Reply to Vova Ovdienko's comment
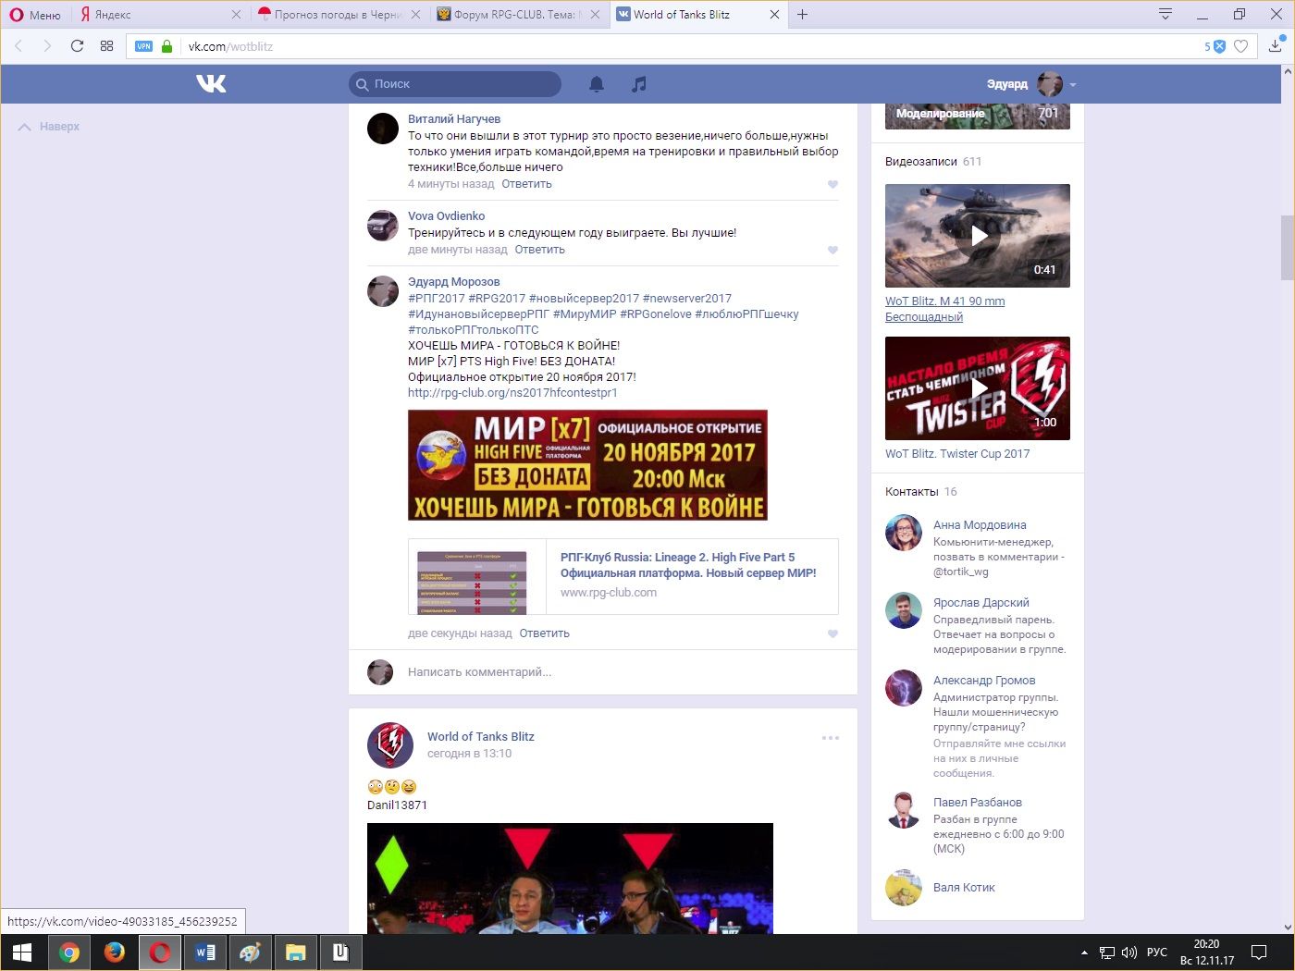1295x971 pixels. pos(539,250)
